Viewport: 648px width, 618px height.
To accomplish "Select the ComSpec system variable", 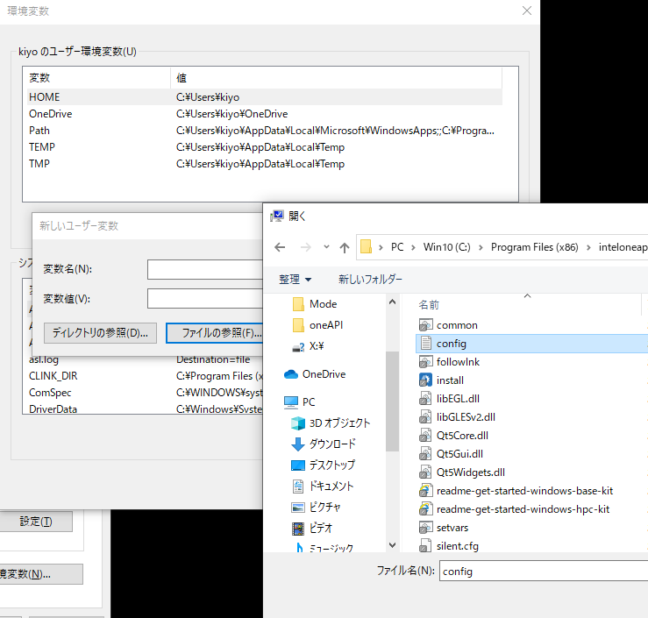I will pos(143,393).
